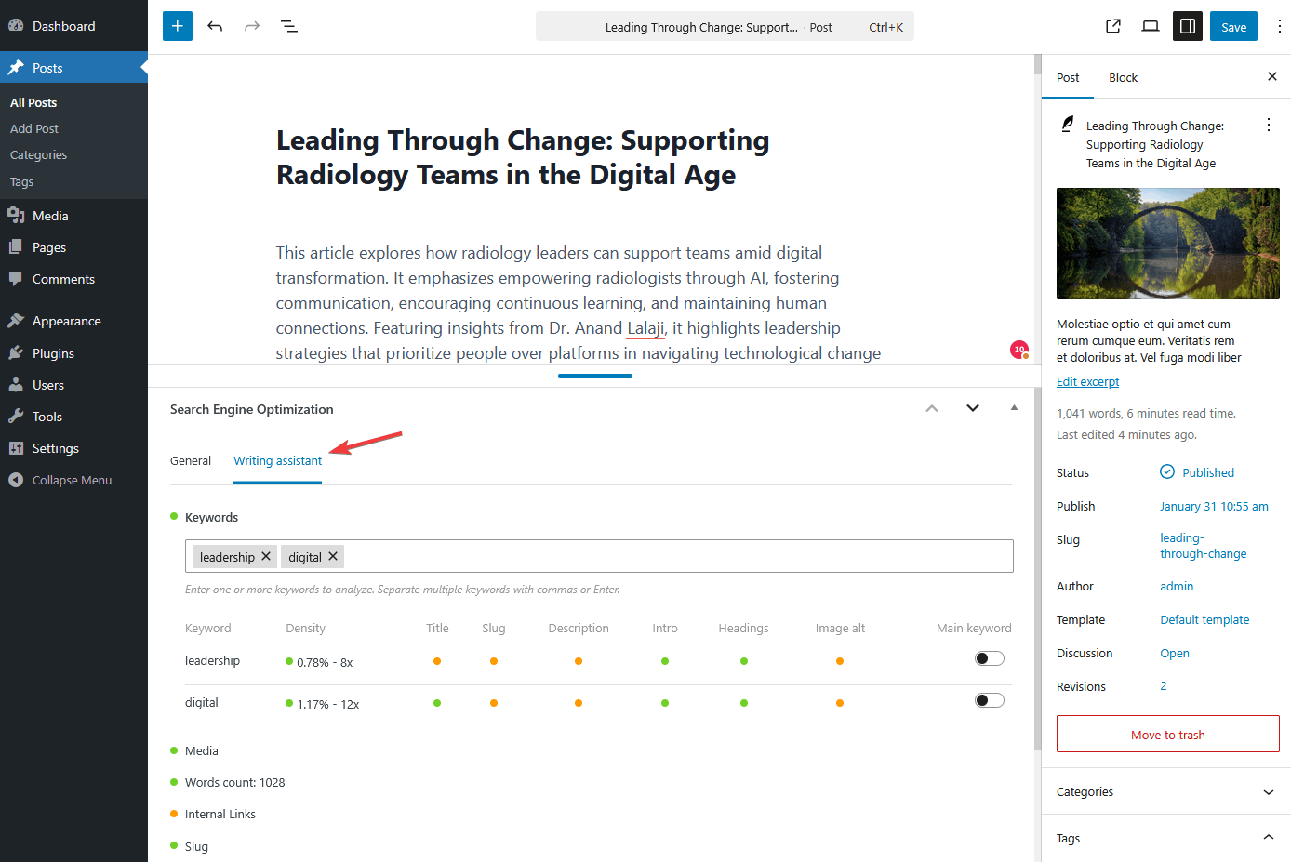This screenshot has height=862, width=1291.
Task: Move SEO panel down with chevron
Action: pyautogui.click(x=973, y=408)
